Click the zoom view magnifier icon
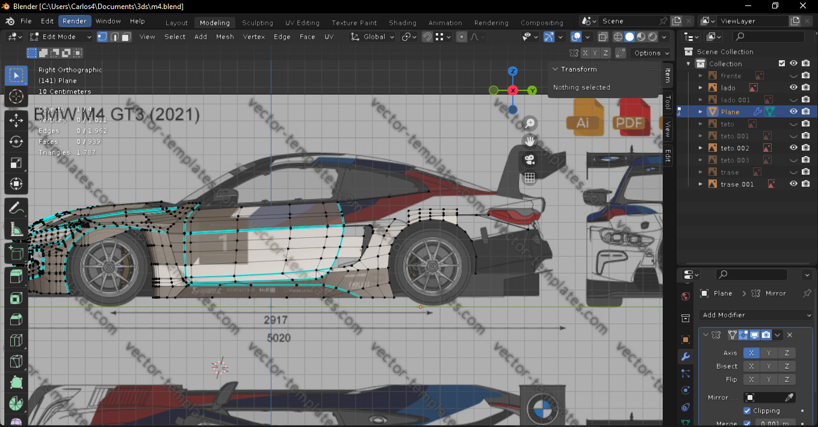The width and height of the screenshot is (818, 427). click(x=530, y=123)
